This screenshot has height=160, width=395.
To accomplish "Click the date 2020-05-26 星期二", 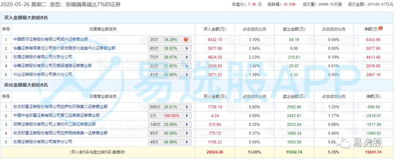I will coord(24,5).
